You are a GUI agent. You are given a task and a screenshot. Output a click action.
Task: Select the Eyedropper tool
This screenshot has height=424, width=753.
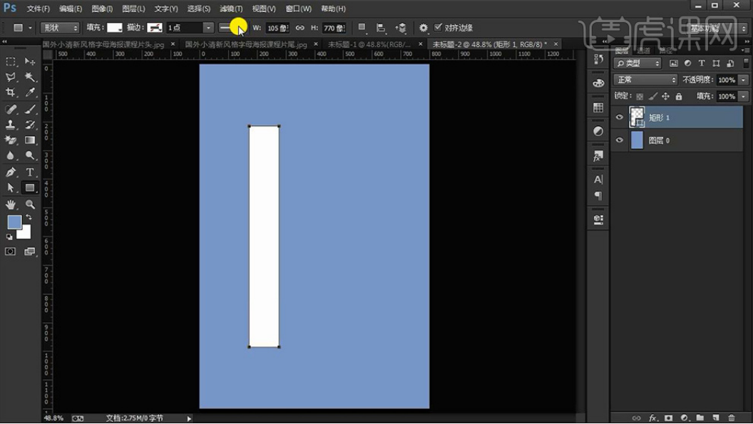(30, 92)
